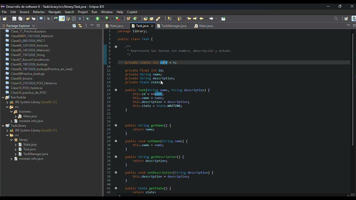The height and width of the screenshot is (200, 356).
Task: Go to Last Edit Location arrow
Action: pos(189,19)
